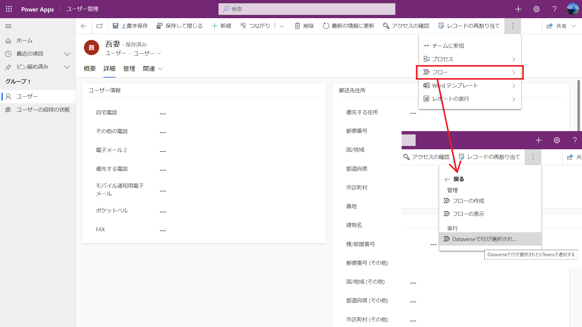Click レコードの再割り当て button
The width and height of the screenshot is (582, 327).
(x=469, y=26)
